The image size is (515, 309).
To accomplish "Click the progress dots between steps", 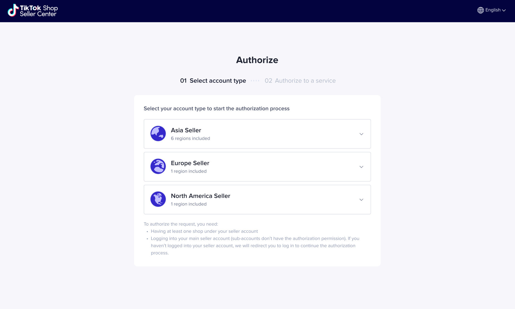I will [255, 81].
